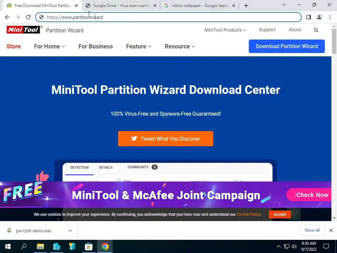
Task: Open a new browser tab
Action: click(x=246, y=6)
